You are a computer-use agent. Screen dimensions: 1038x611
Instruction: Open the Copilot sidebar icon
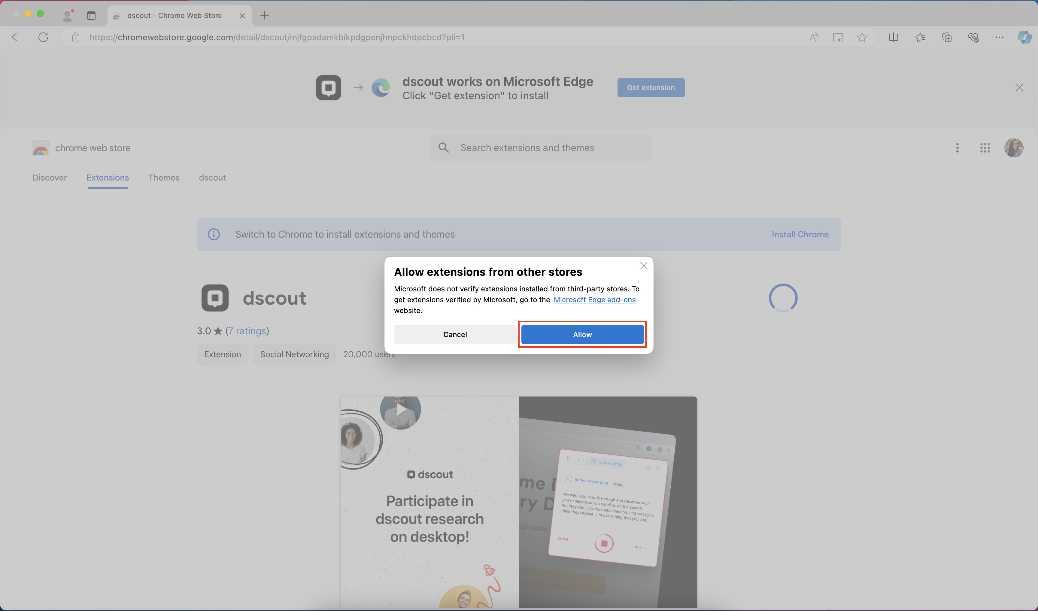point(1024,37)
